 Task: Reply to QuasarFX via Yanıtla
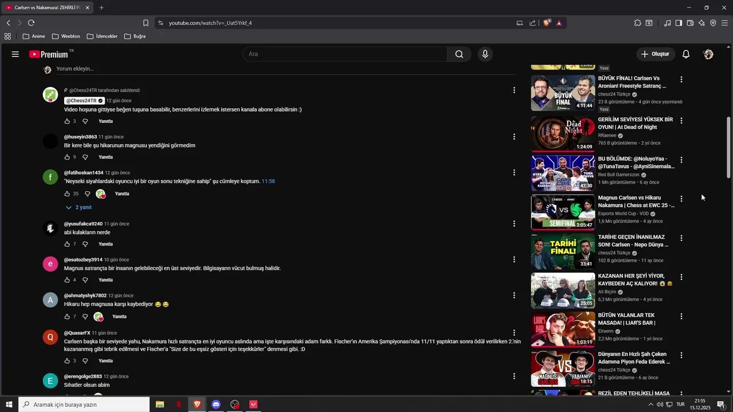coord(105,361)
